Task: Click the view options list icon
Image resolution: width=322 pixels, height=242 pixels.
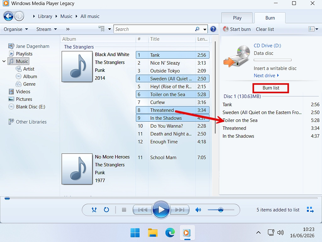Action: click(102, 29)
